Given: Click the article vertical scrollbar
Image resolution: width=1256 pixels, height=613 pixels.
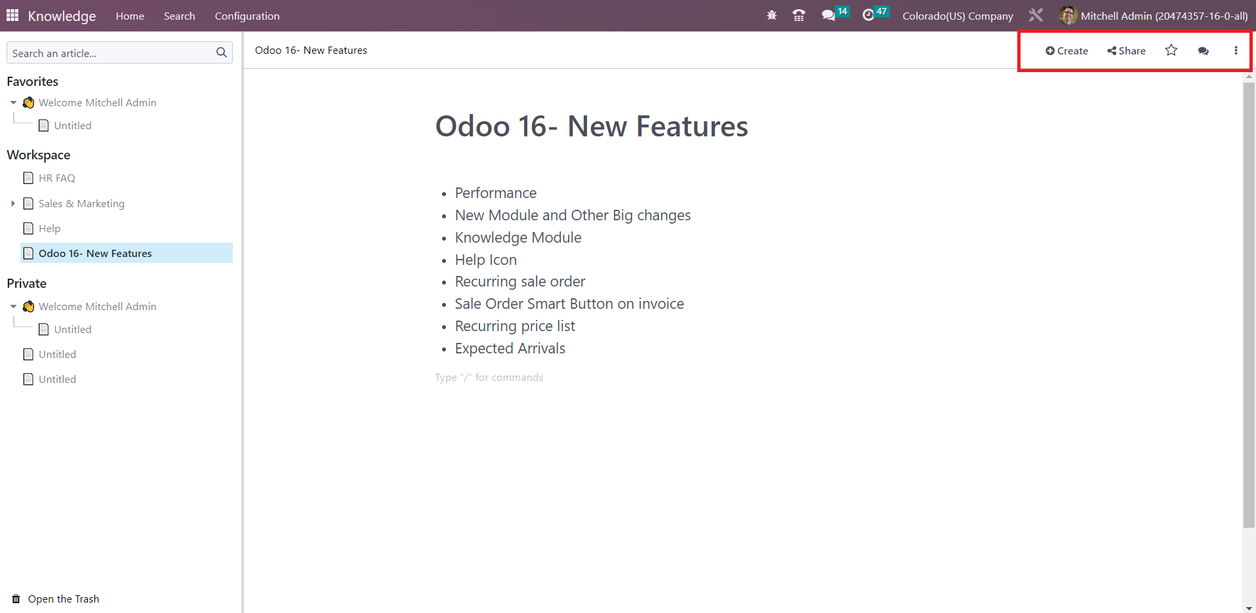Looking at the screenshot, I should (1249, 304).
